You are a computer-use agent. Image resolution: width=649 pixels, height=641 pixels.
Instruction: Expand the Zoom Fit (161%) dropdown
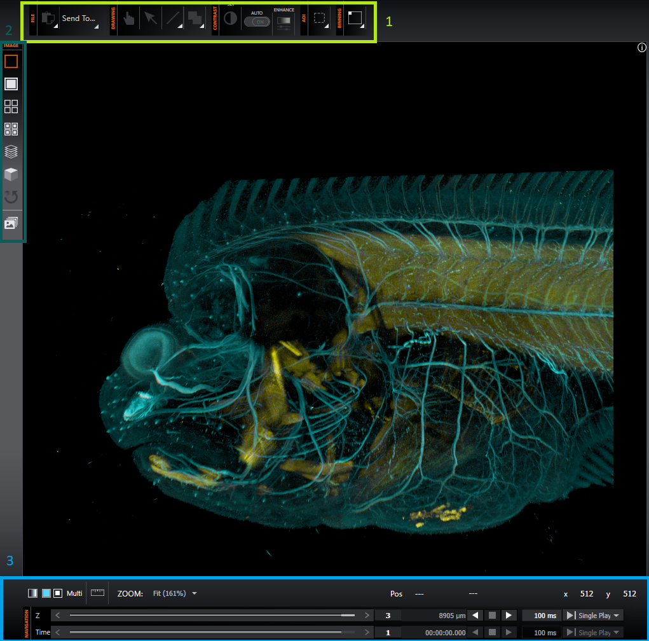[175, 593]
